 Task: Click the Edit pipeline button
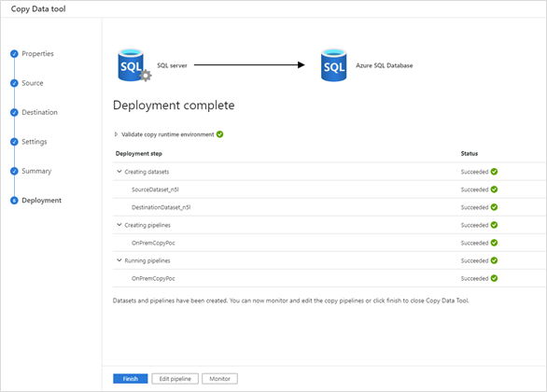click(x=175, y=379)
